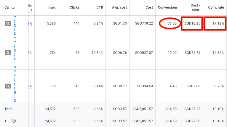Click the search campaign icon in the 754 impressions row
Image resolution: width=227 pixels, height=127 pixels.
point(8,53)
